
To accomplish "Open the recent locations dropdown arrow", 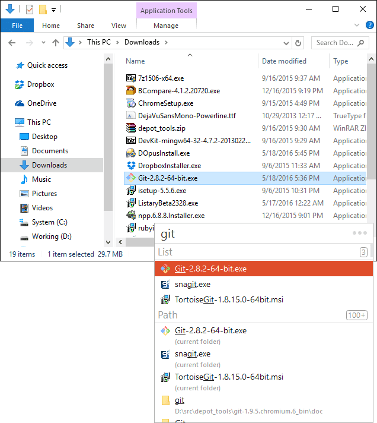I will coord(43,43).
